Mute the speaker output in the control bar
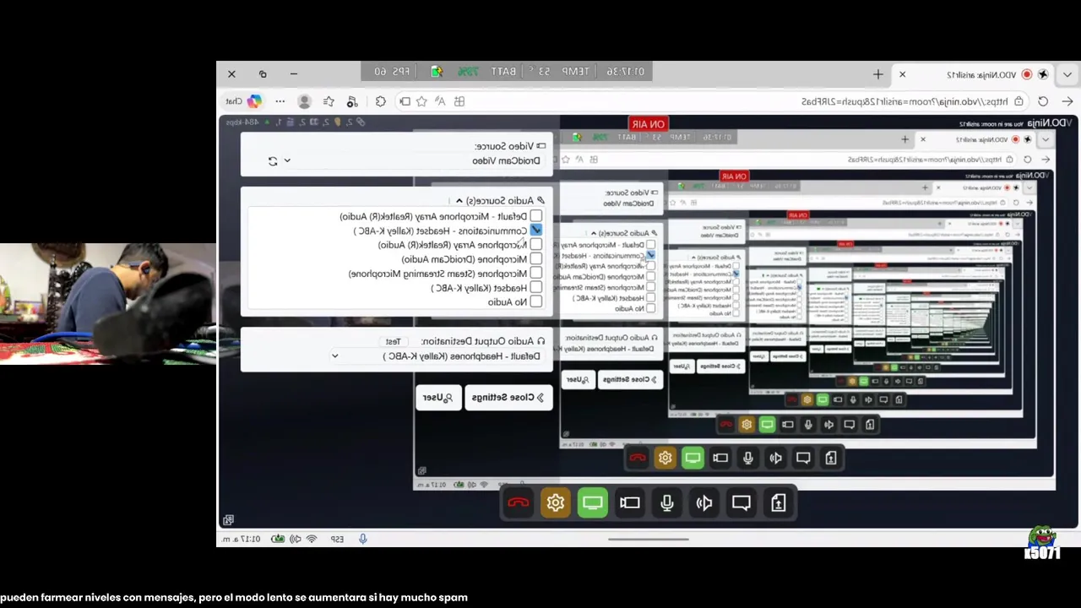Viewport: 1081px width, 608px height. 703,503
